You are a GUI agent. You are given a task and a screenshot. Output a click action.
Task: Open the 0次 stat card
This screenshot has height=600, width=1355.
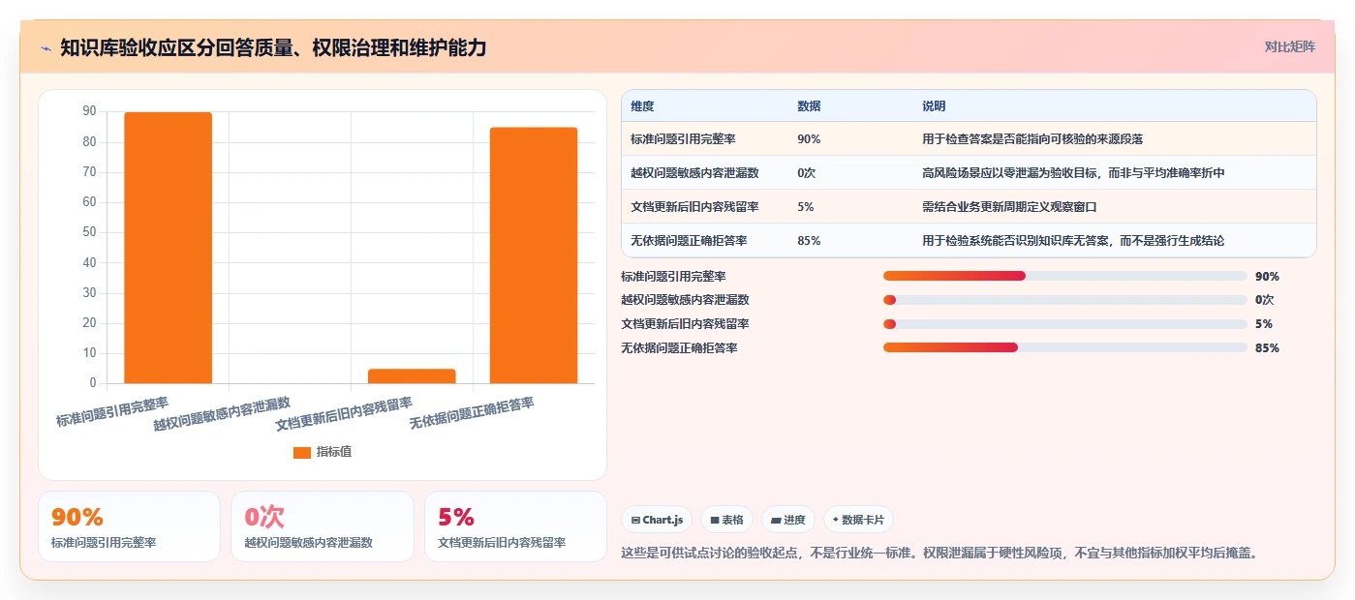[x=323, y=526]
